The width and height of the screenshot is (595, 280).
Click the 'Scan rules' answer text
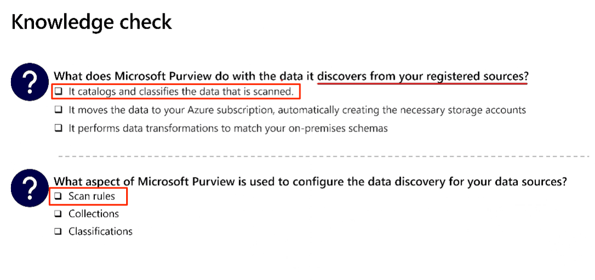(92, 197)
